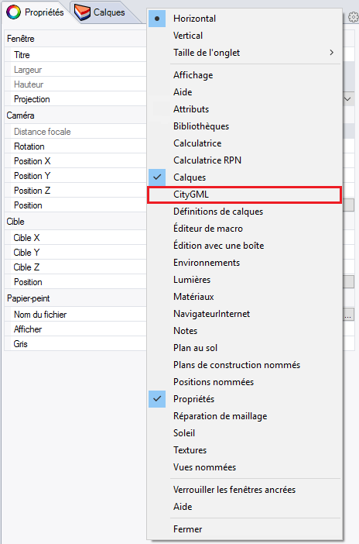Screen dimensions: 359x544
Task: Toggle the Propriétés panel checkmark
Action: 157,399
